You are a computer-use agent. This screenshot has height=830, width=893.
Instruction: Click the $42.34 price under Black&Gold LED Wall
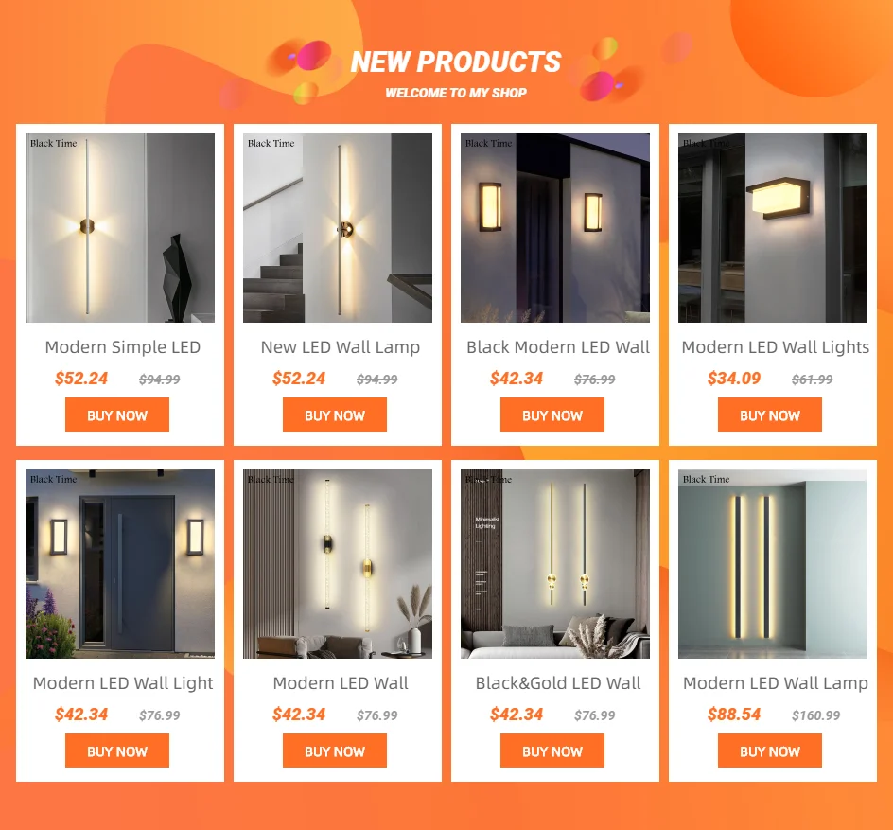(x=517, y=715)
